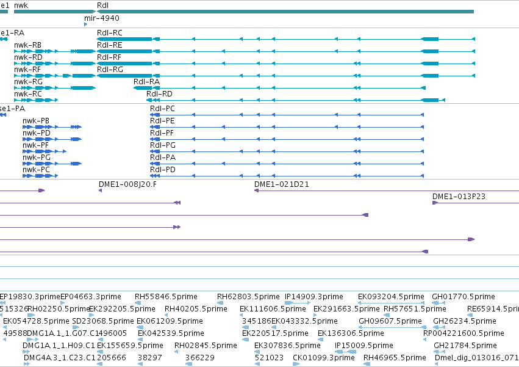Open EST IP15009.5prime

[x=363, y=346]
